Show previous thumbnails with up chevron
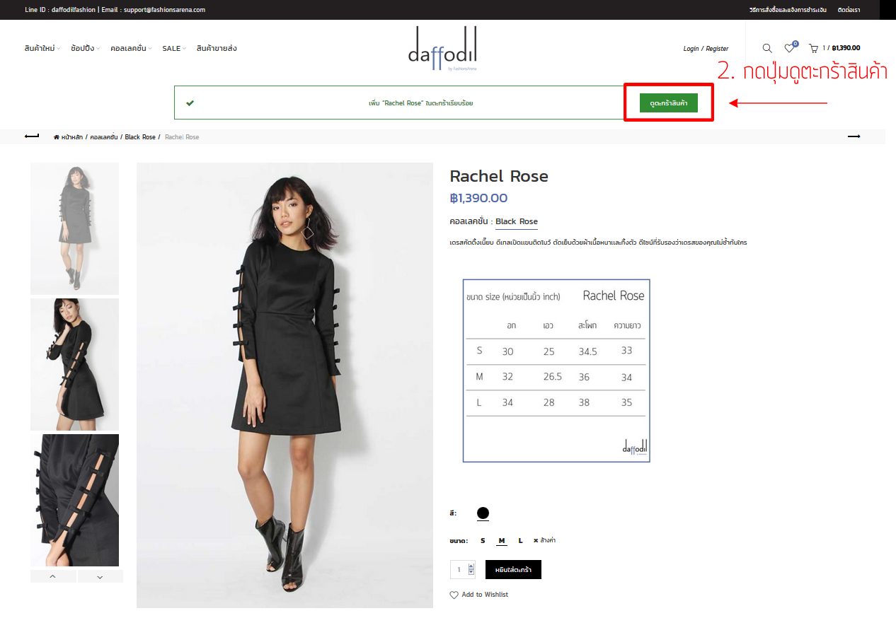Viewport: 896px width, 618px height. 53,576
